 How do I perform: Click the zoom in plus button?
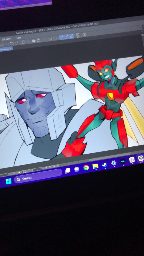click(x=15, y=173)
